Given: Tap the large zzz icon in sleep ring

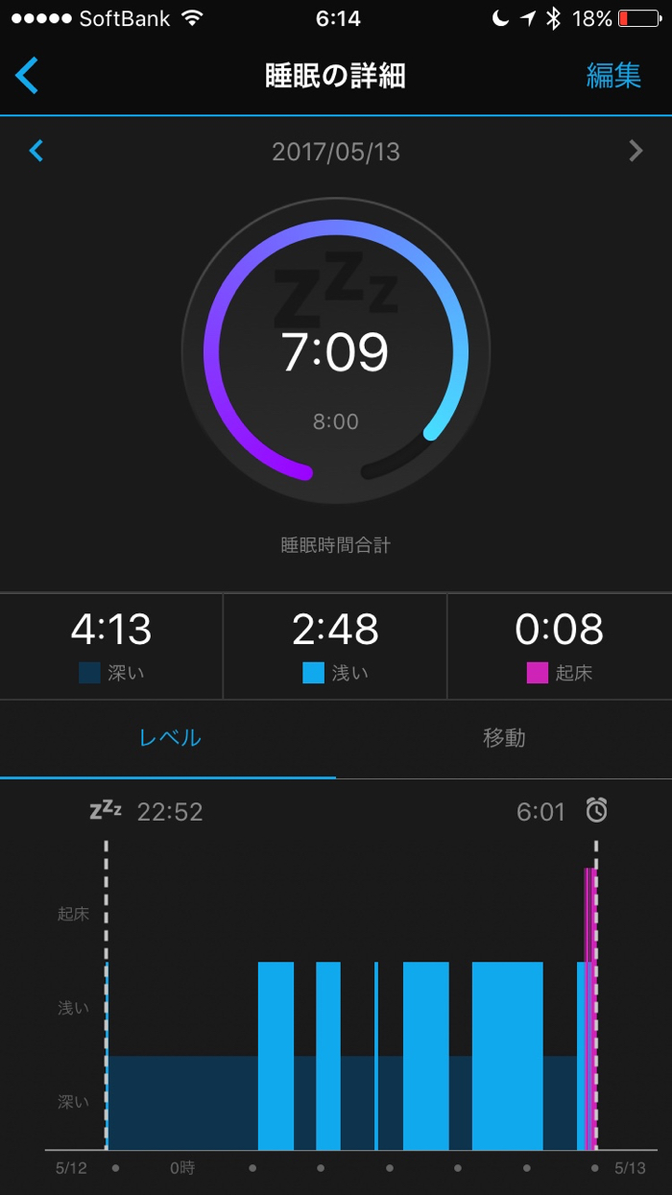Looking at the screenshot, I should pos(335,288).
